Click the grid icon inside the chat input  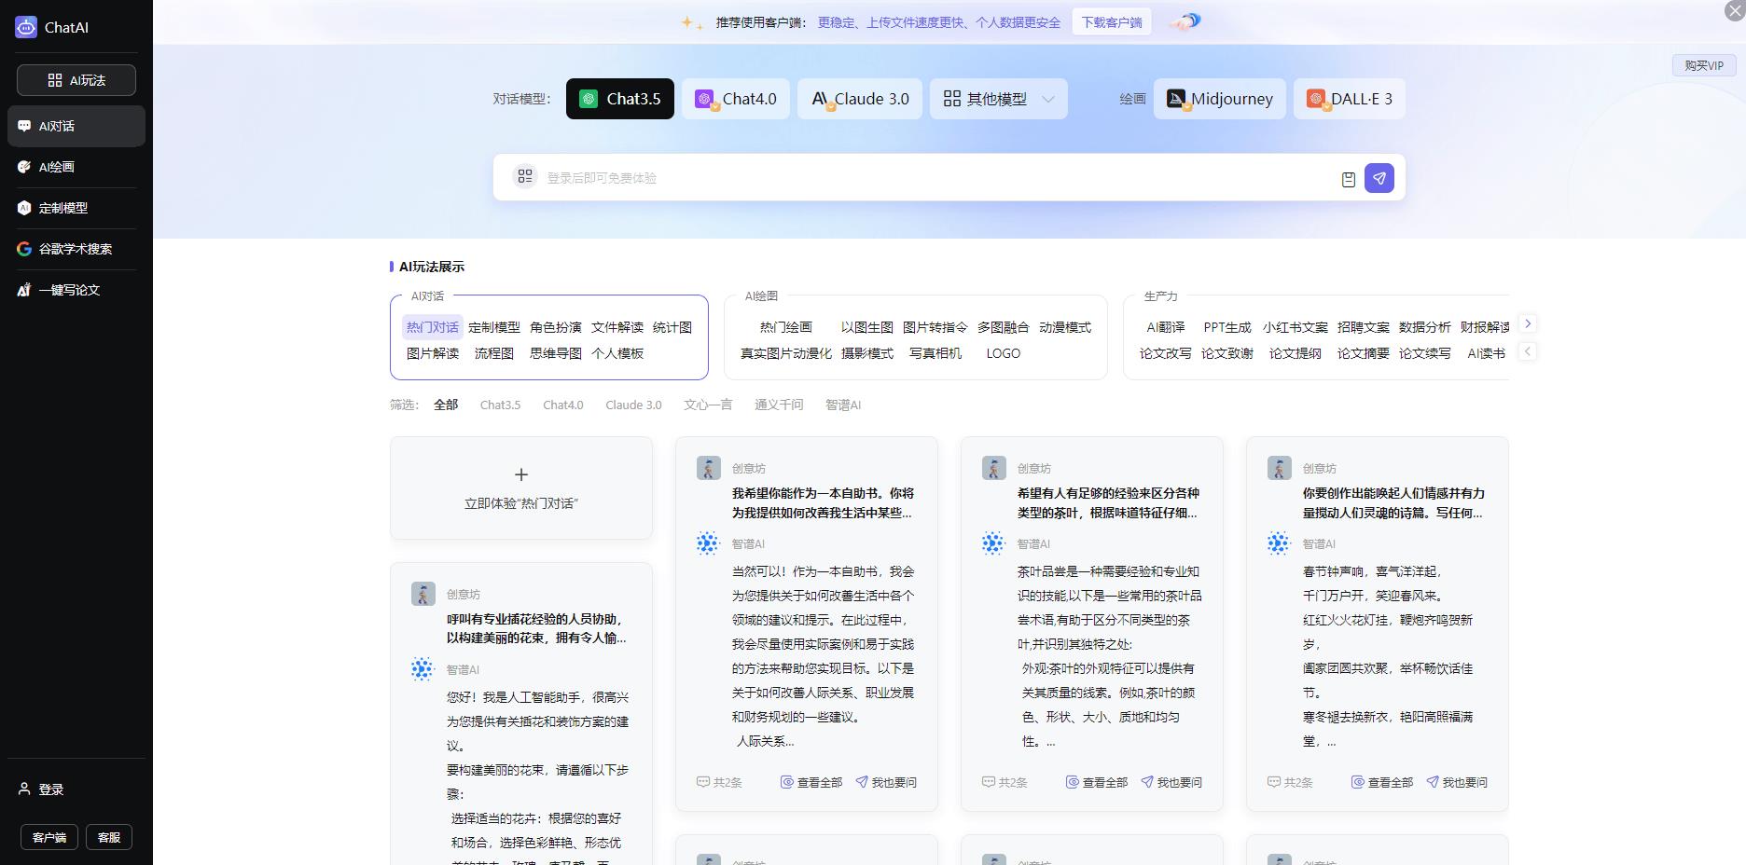tap(525, 176)
